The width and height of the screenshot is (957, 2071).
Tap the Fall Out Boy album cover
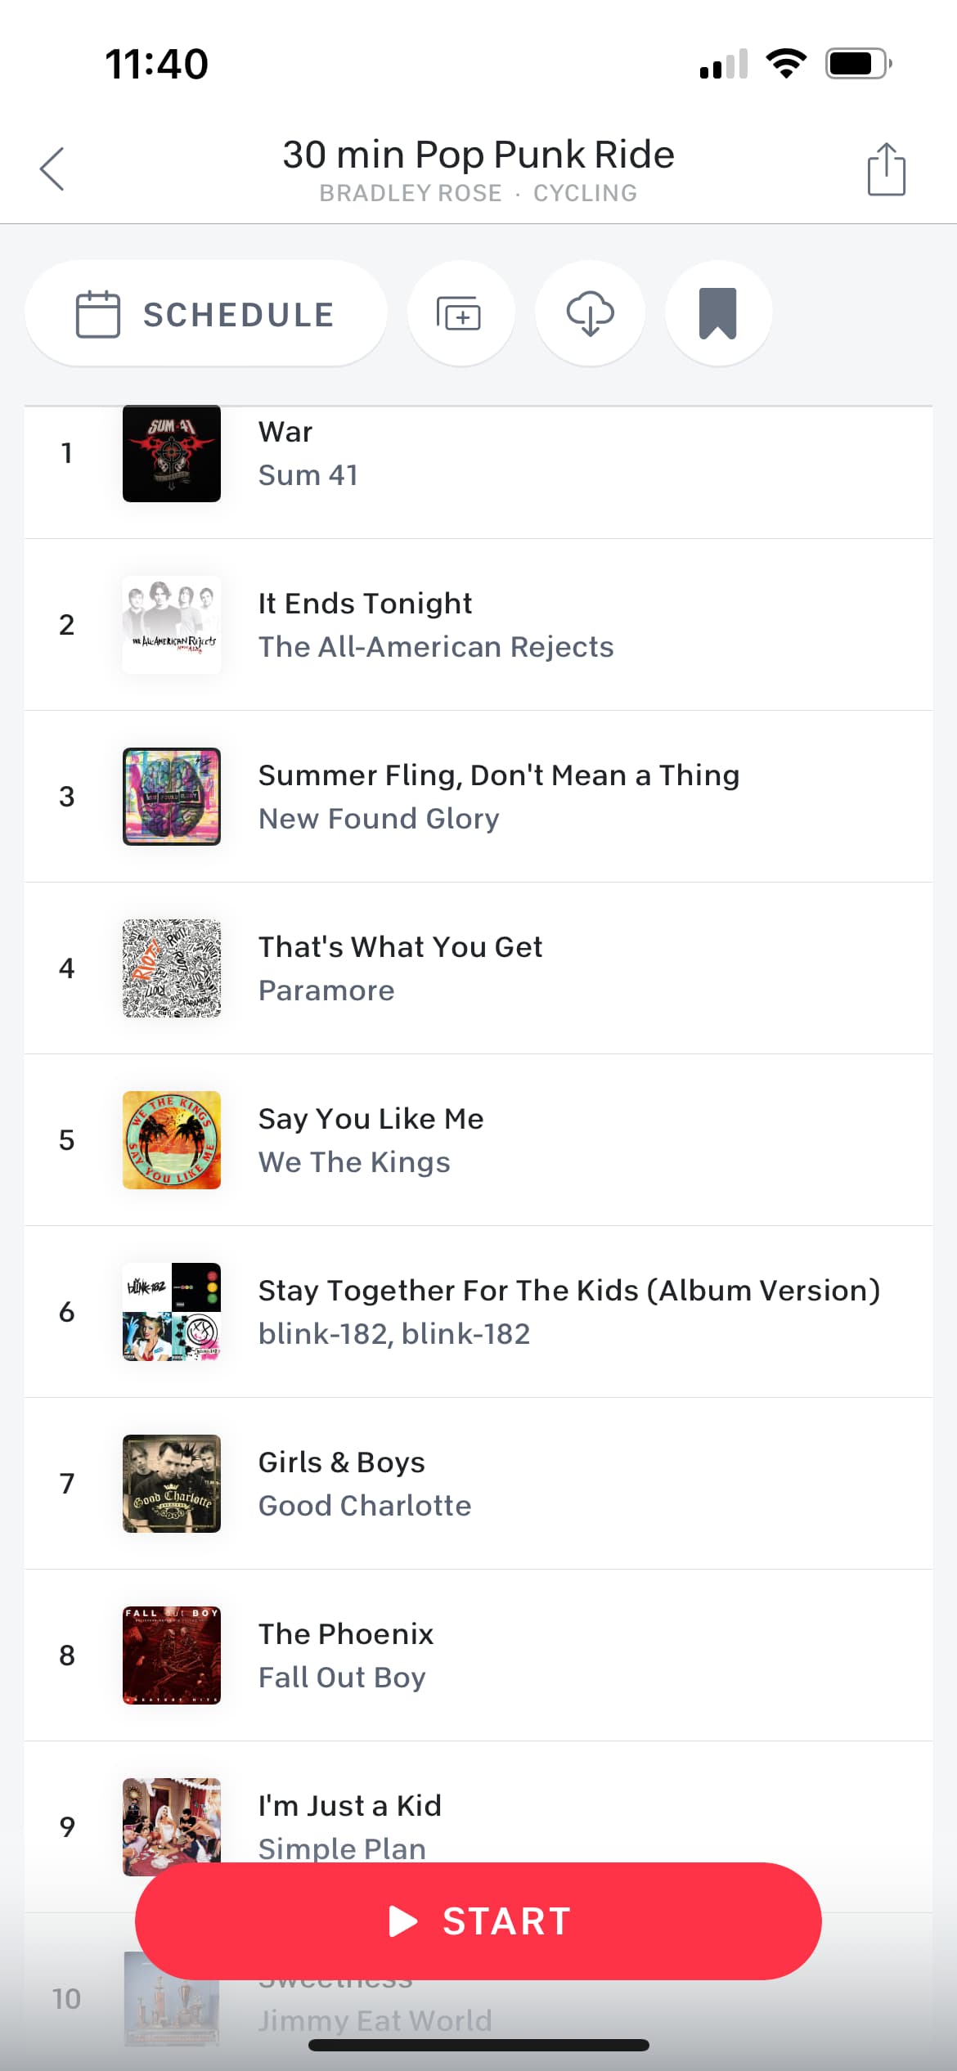(172, 1655)
